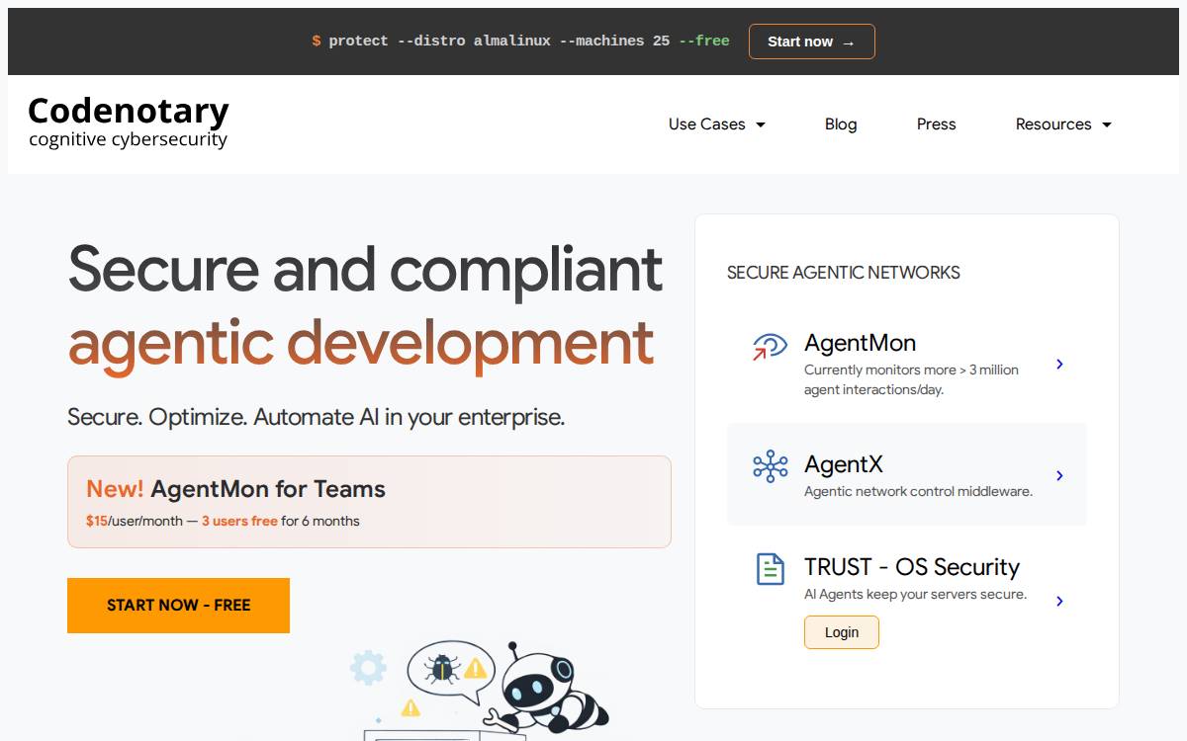Image resolution: width=1187 pixels, height=741 pixels.
Task: Open the AgentMon for Teams promo card
Action: click(369, 502)
